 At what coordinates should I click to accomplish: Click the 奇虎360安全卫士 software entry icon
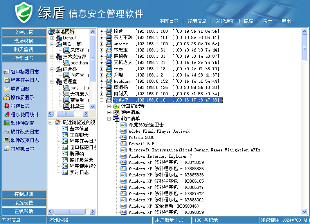coord(124,125)
